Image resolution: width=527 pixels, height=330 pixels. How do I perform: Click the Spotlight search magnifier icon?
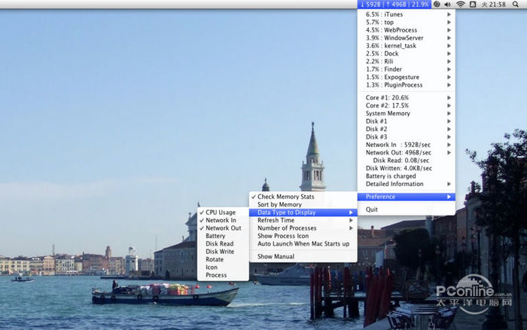(516, 5)
